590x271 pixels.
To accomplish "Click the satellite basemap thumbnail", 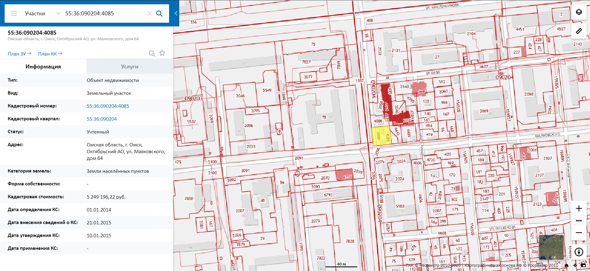I will pyautogui.click(x=551, y=247).
